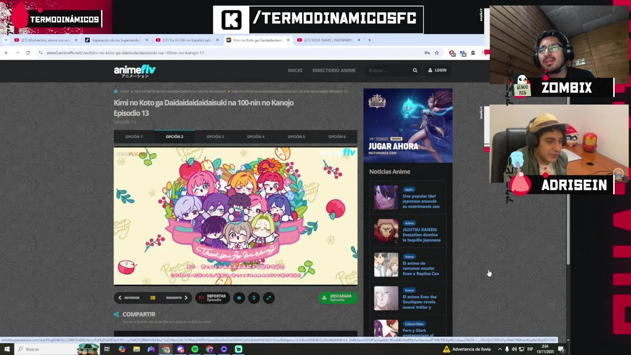The height and width of the screenshot is (355, 631).
Task: Open news 'Una popular idol japonesa anuncia'
Action: (x=421, y=201)
